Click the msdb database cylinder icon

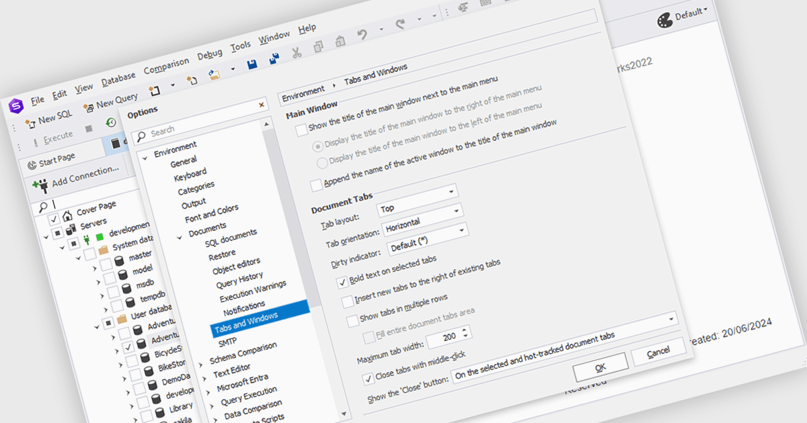[x=128, y=290]
